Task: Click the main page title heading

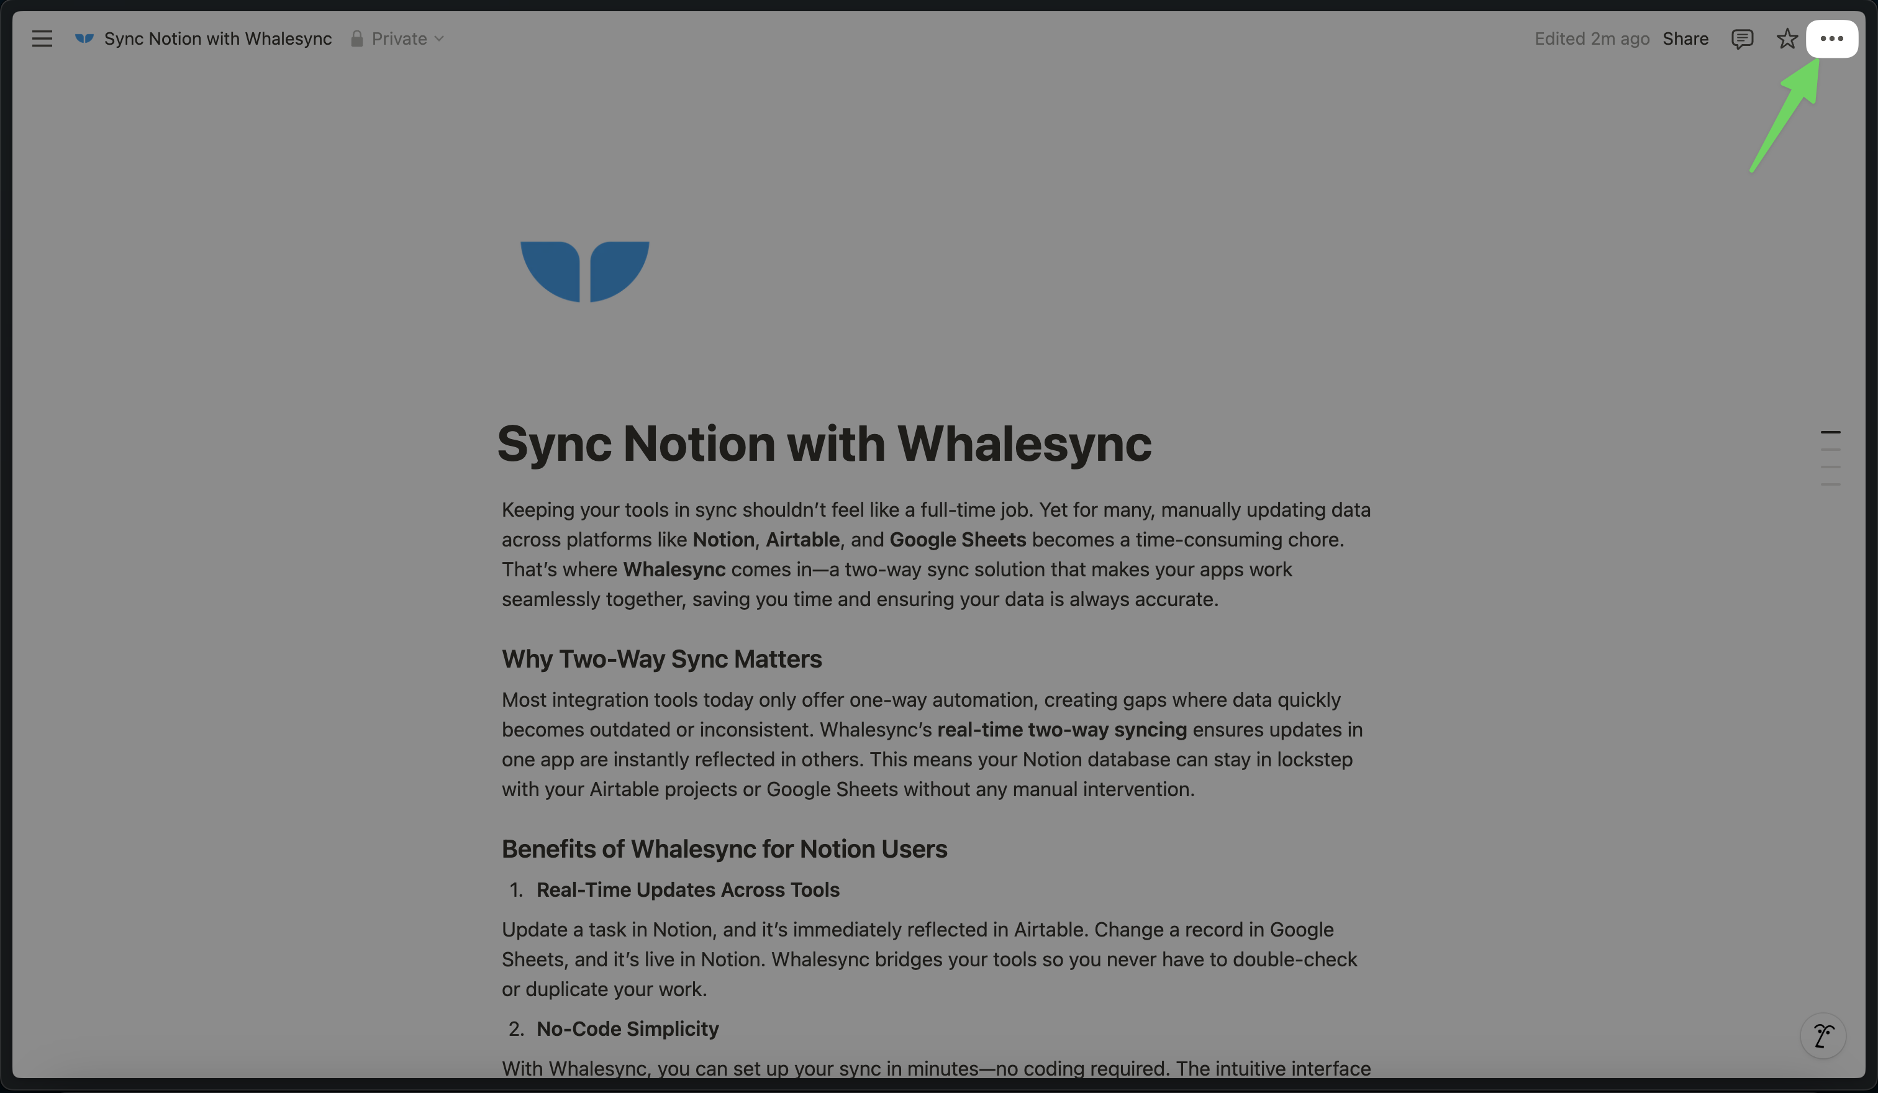Action: pos(823,443)
